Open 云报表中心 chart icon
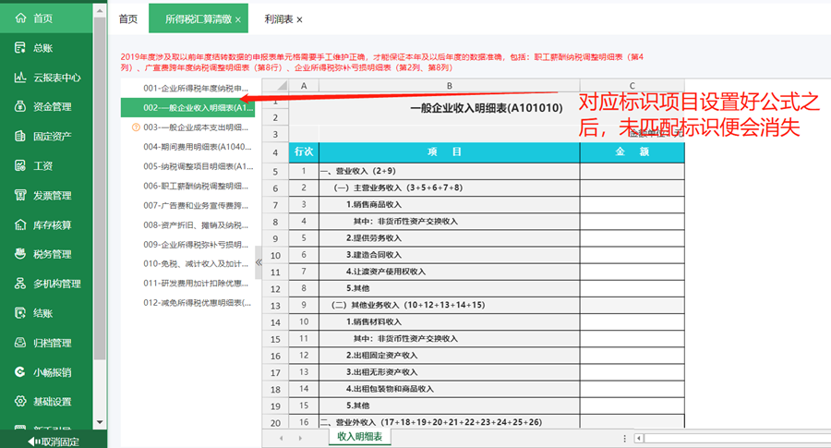This screenshot has height=448, width=831. pyautogui.click(x=20, y=78)
